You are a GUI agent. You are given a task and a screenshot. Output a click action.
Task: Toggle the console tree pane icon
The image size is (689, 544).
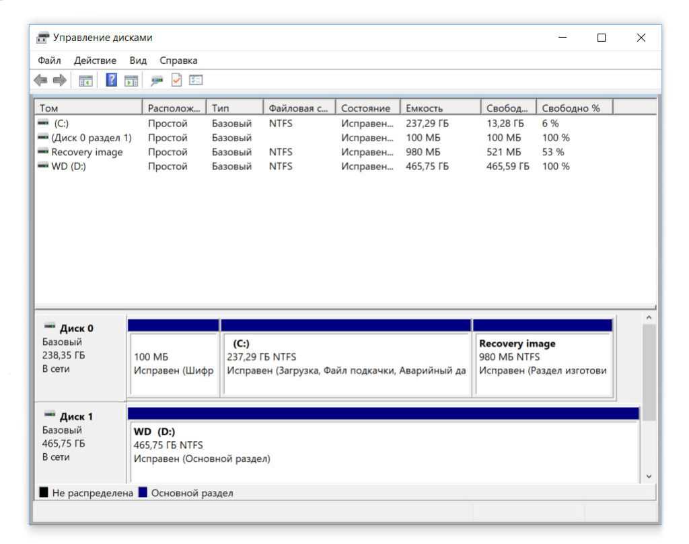pyautogui.click(x=85, y=81)
